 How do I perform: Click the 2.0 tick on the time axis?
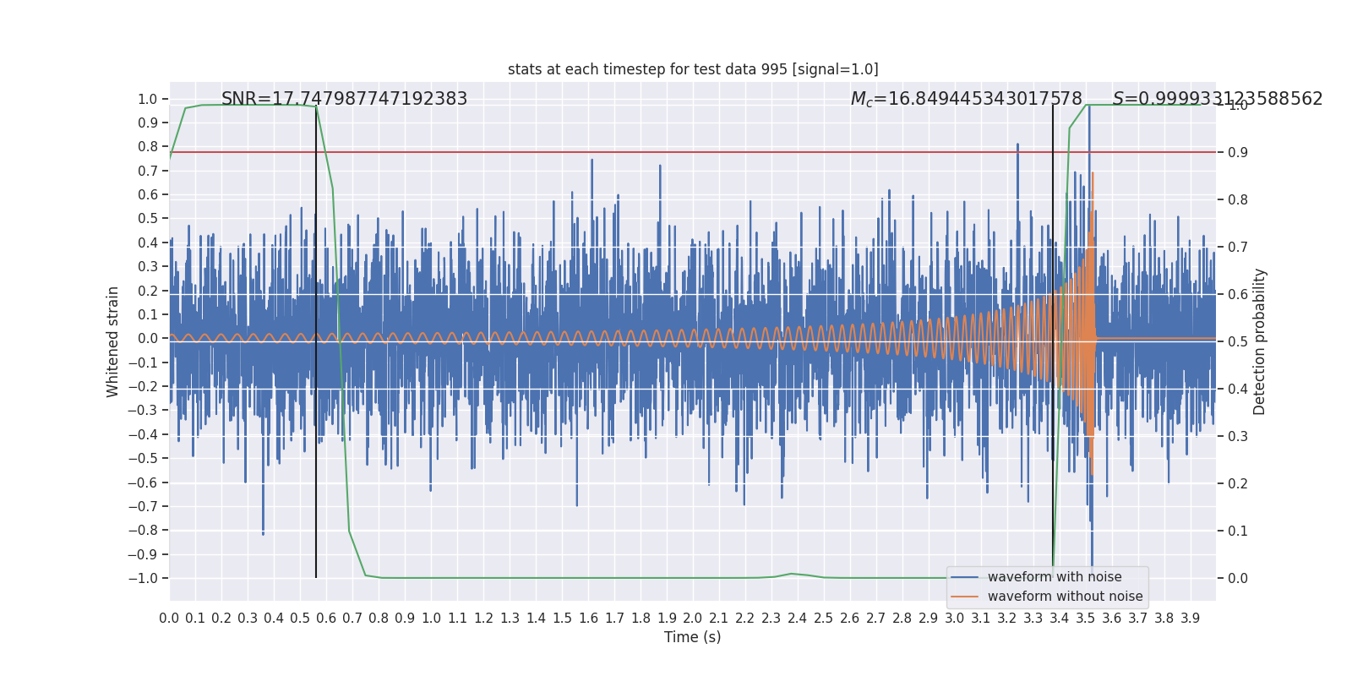pos(693,618)
